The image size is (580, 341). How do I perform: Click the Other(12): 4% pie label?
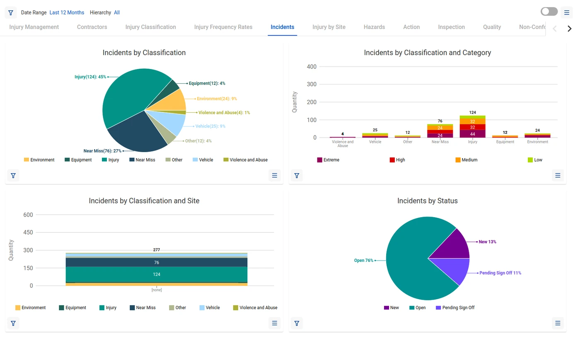198,141
